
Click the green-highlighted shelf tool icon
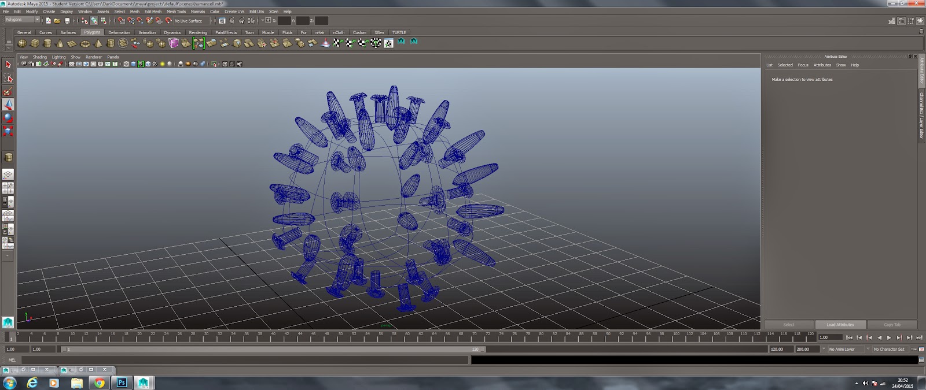199,43
